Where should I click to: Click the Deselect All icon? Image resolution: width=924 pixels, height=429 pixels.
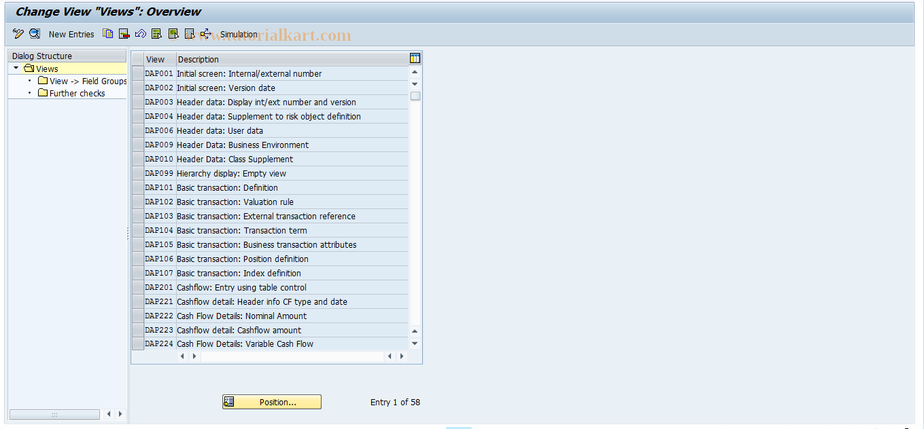[x=190, y=34]
